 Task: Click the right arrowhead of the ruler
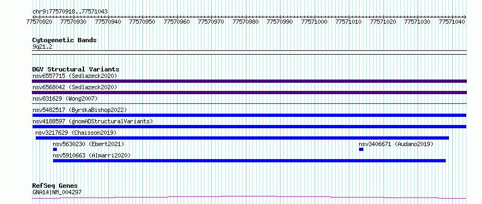tap(465, 17)
